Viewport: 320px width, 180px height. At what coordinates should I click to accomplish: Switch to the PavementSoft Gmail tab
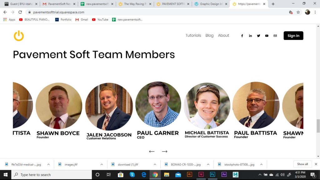57,4
